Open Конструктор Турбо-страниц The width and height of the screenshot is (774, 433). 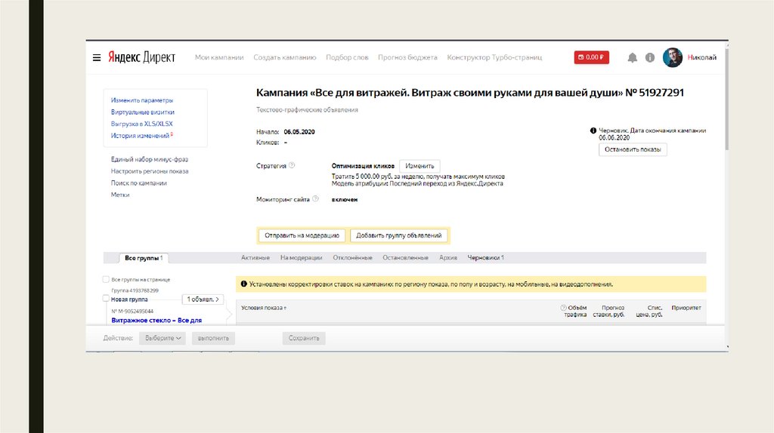(x=494, y=57)
